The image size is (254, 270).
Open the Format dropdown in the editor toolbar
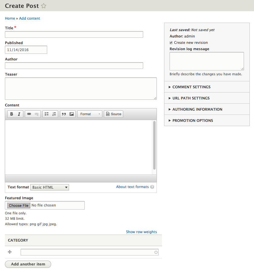pos(90,114)
